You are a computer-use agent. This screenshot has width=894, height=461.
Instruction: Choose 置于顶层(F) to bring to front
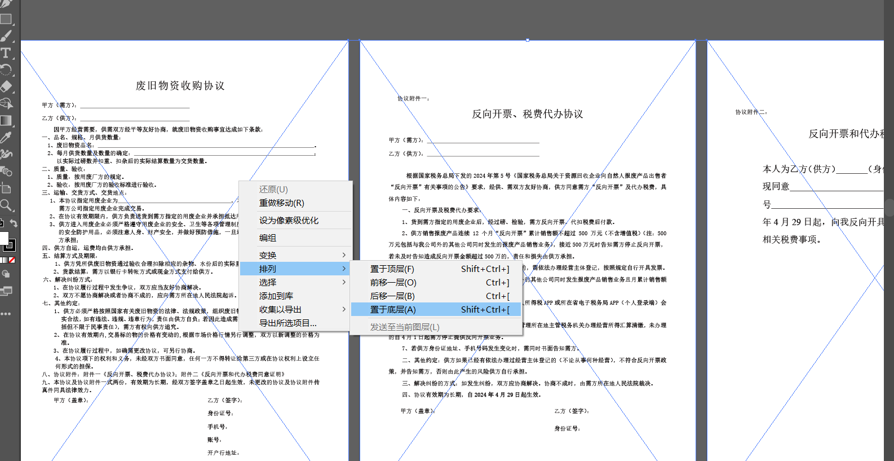click(x=436, y=269)
